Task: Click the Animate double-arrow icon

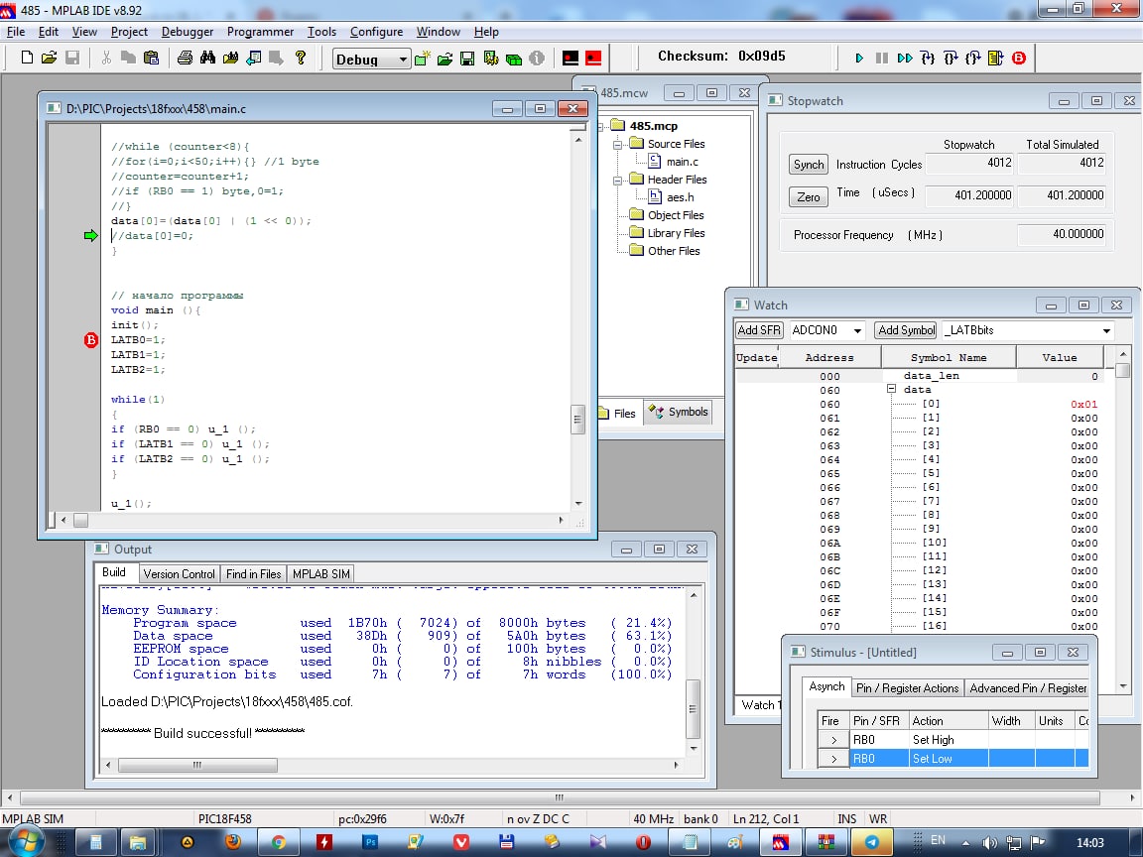Action: (905, 58)
